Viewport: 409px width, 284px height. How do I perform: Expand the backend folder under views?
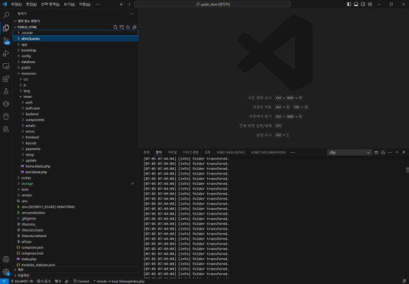tap(76, 114)
